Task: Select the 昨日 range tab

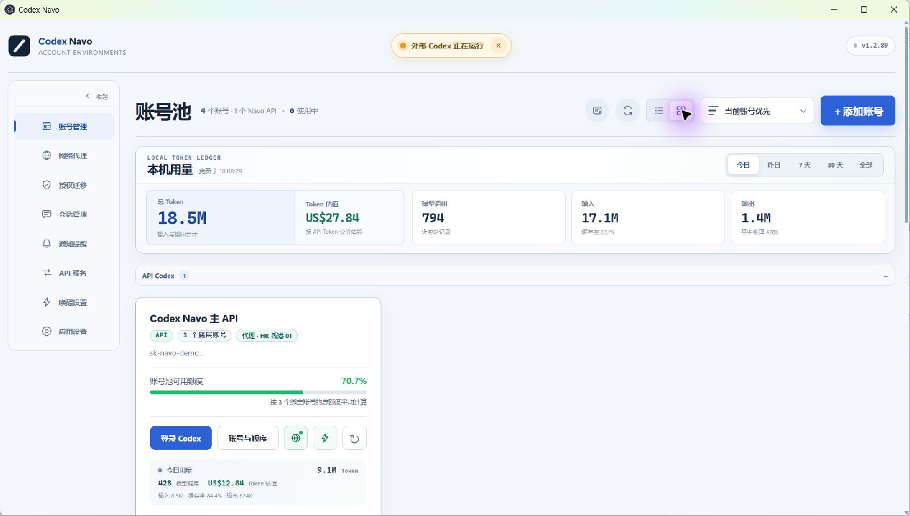Action: pos(774,165)
